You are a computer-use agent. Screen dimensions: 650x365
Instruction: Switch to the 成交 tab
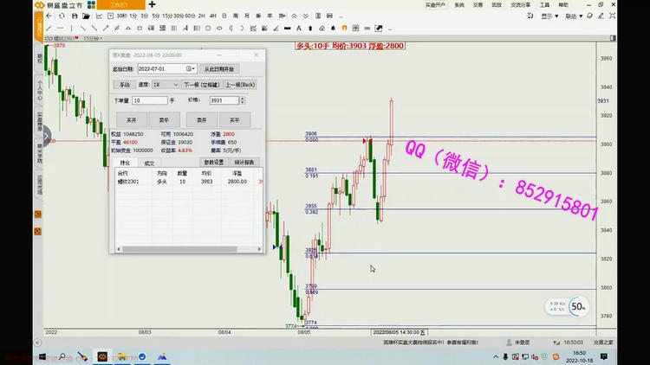[149, 162]
